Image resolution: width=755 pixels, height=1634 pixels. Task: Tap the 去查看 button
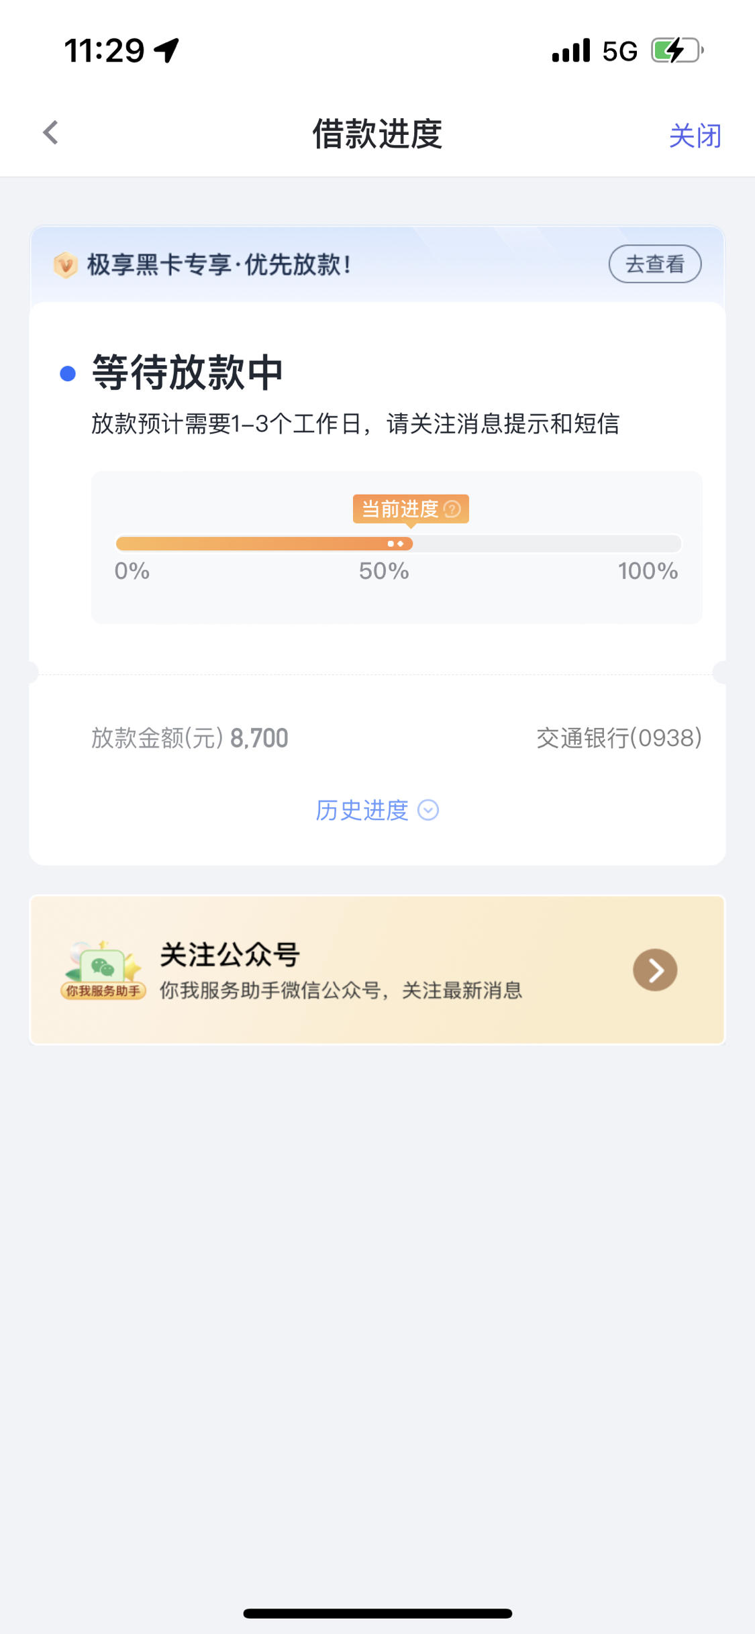(x=655, y=264)
